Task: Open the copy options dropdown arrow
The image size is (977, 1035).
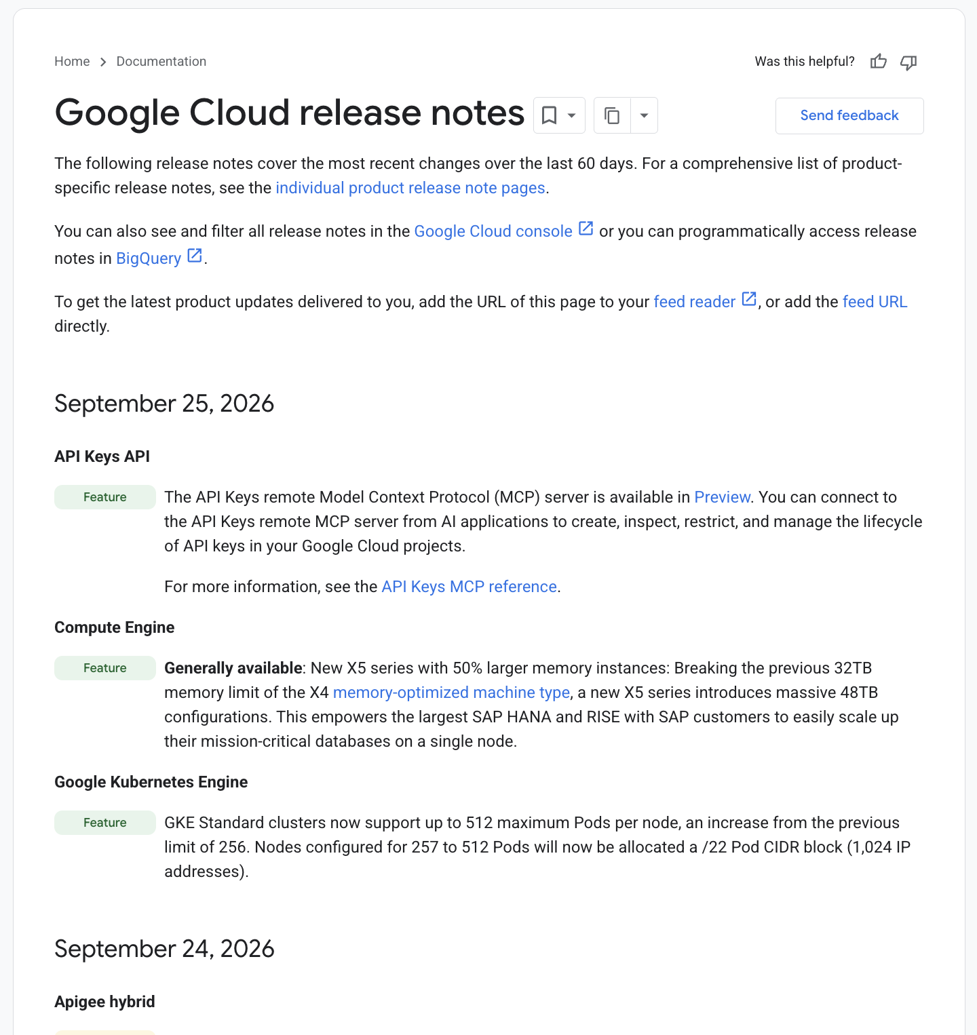Action: coord(644,115)
